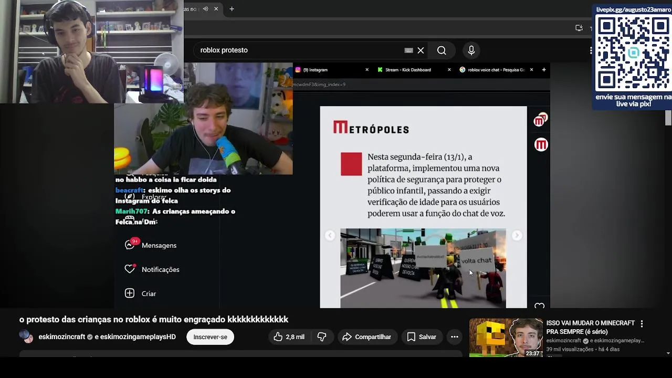Screen dimensions: 672x378
Task: Like the video (2,8 mil)
Action: pos(289,337)
